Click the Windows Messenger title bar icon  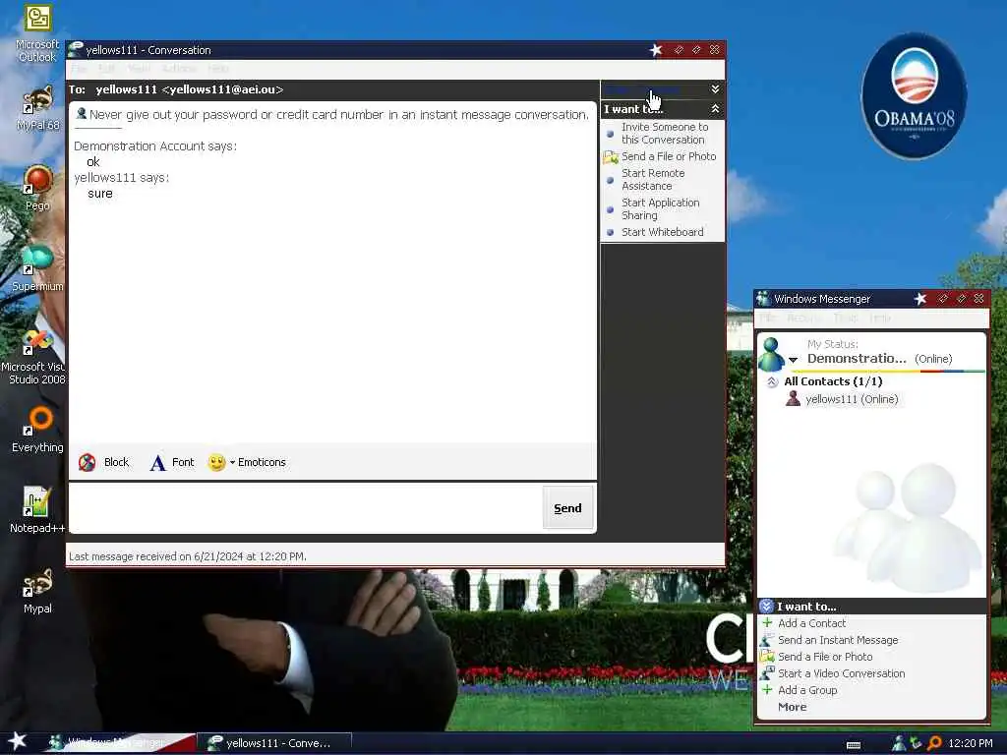click(763, 298)
